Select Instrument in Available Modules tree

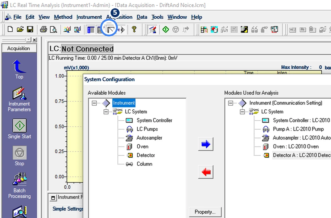click(124, 103)
